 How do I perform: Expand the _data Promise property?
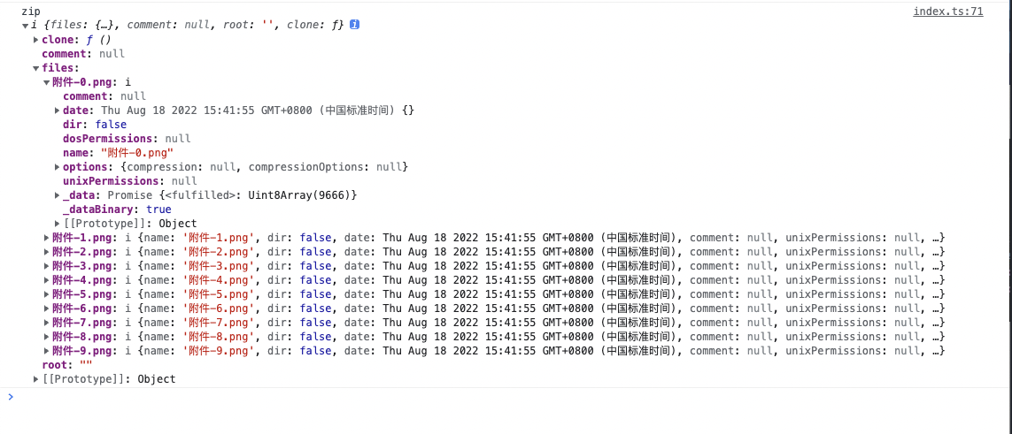coord(57,195)
